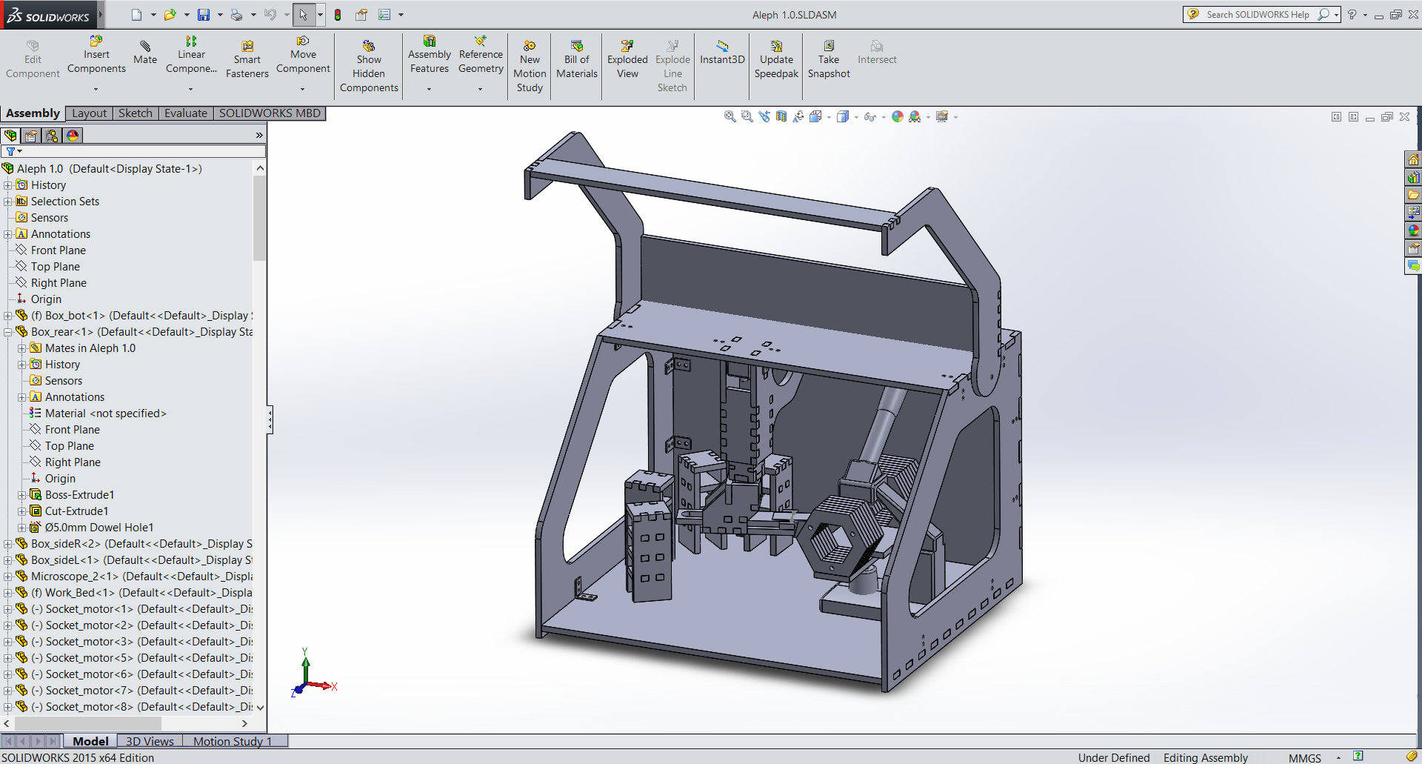Screen dimensions: 1422x764
Task: Select the Work_Bed<1> component
Action: coord(134,593)
